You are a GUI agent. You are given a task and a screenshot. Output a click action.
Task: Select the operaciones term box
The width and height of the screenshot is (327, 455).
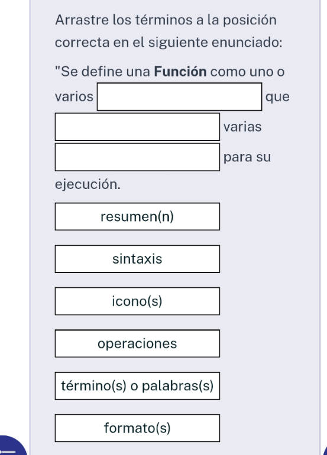click(137, 344)
